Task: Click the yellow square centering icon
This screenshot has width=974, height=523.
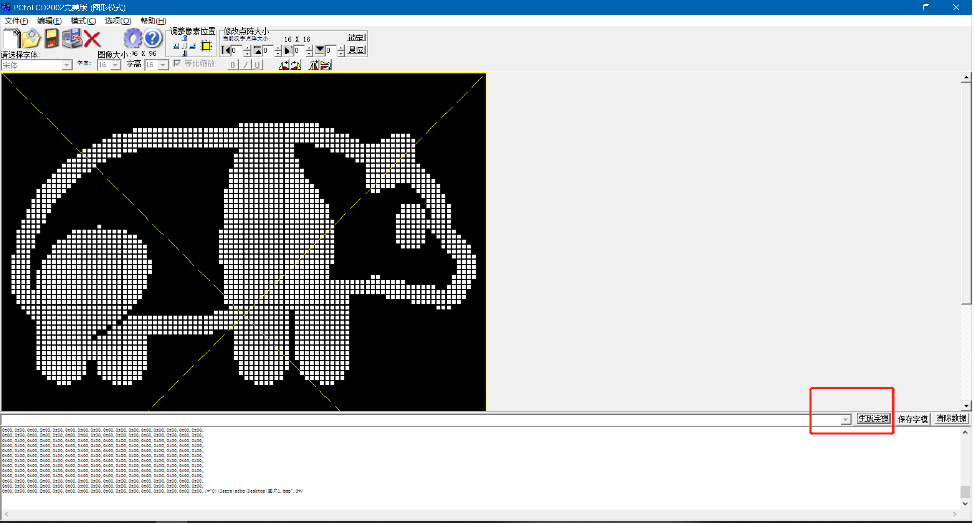Action: click(206, 46)
